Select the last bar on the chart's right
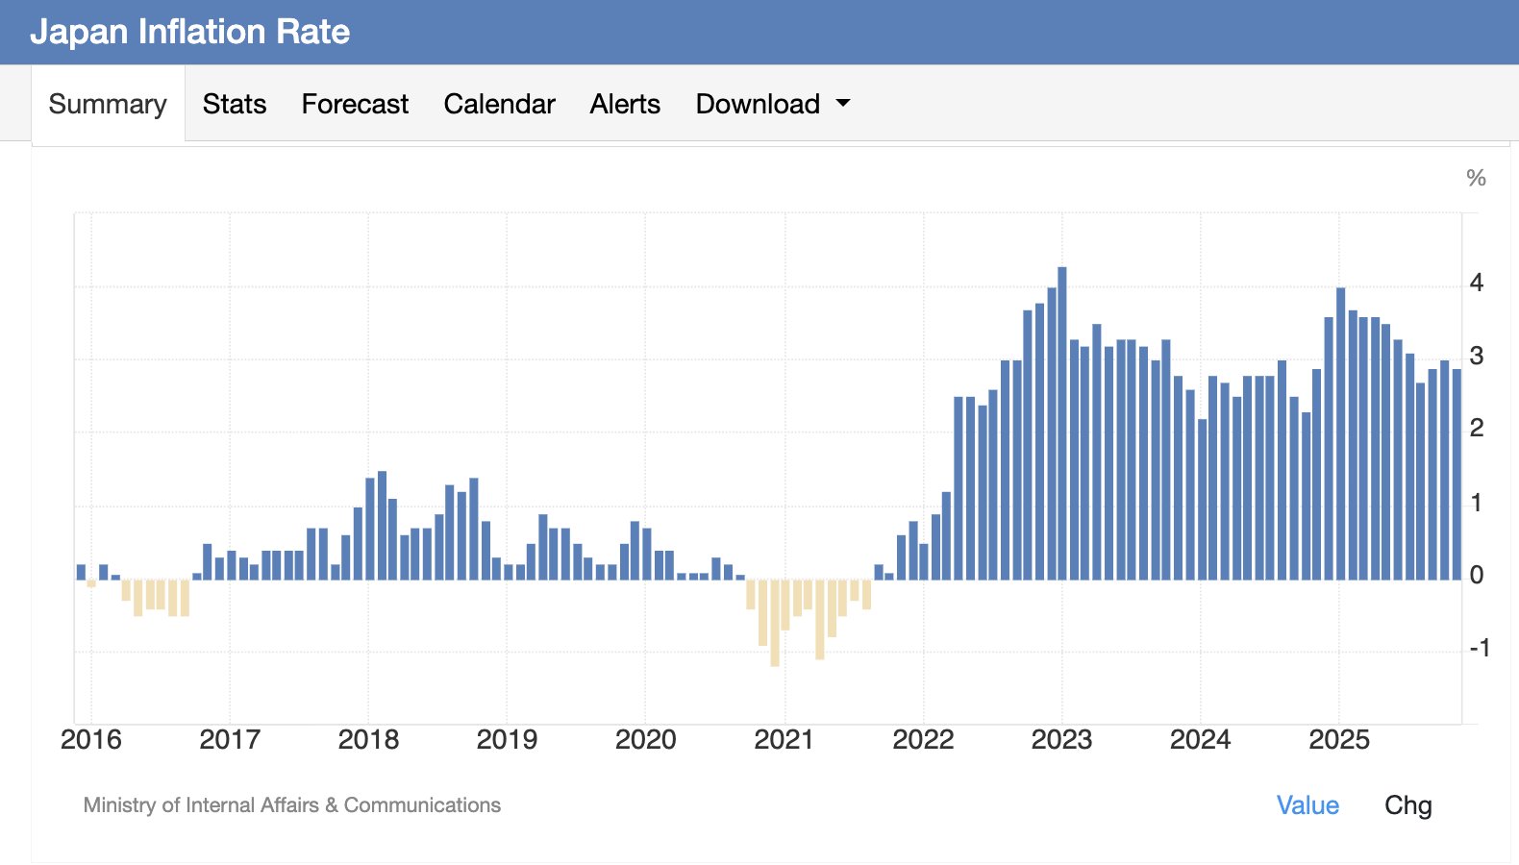Image resolution: width=1519 pixels, height=865 pixels. coord(1457,474)
